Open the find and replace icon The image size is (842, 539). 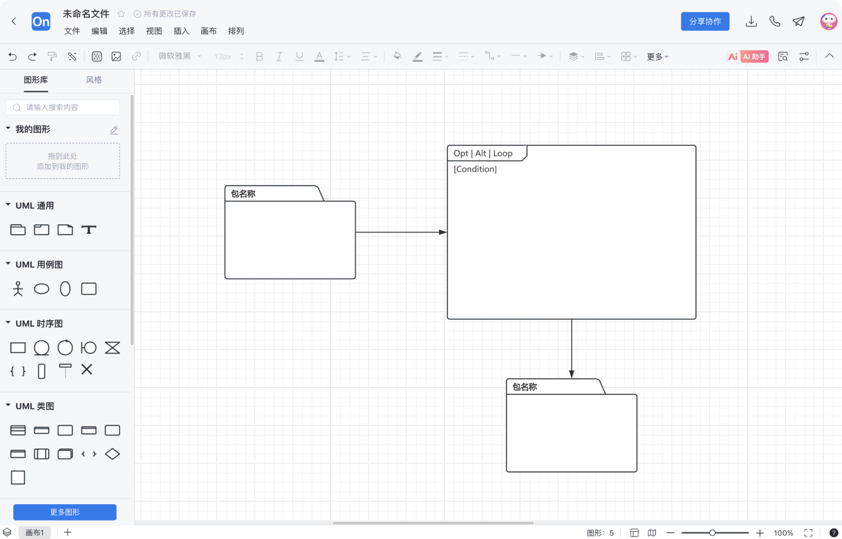(783, 57)
